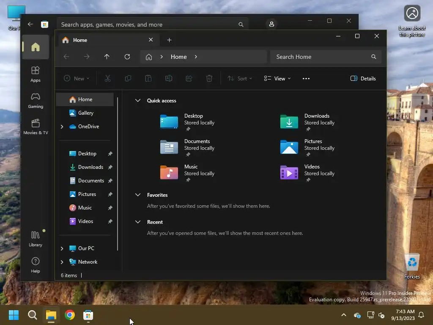433x325 pixels.
Task: Open the Pictures folder tile
Action: [x=307, y=147]
